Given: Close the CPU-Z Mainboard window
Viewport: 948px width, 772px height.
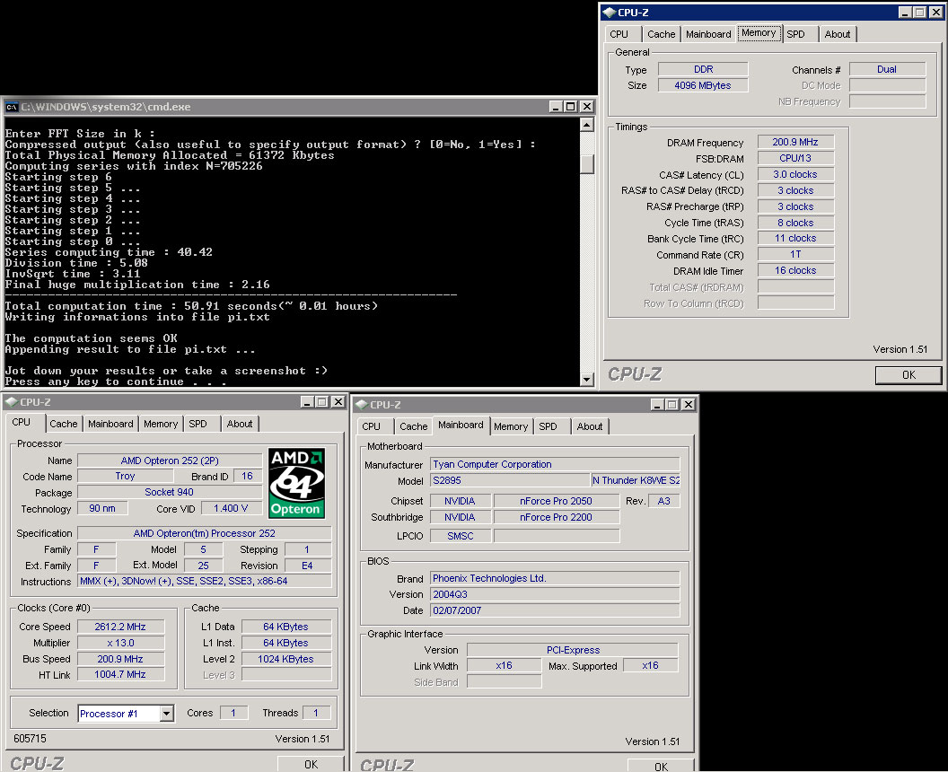Looking at the screenshot, I should pyautogui.click(x=688, y=405).
